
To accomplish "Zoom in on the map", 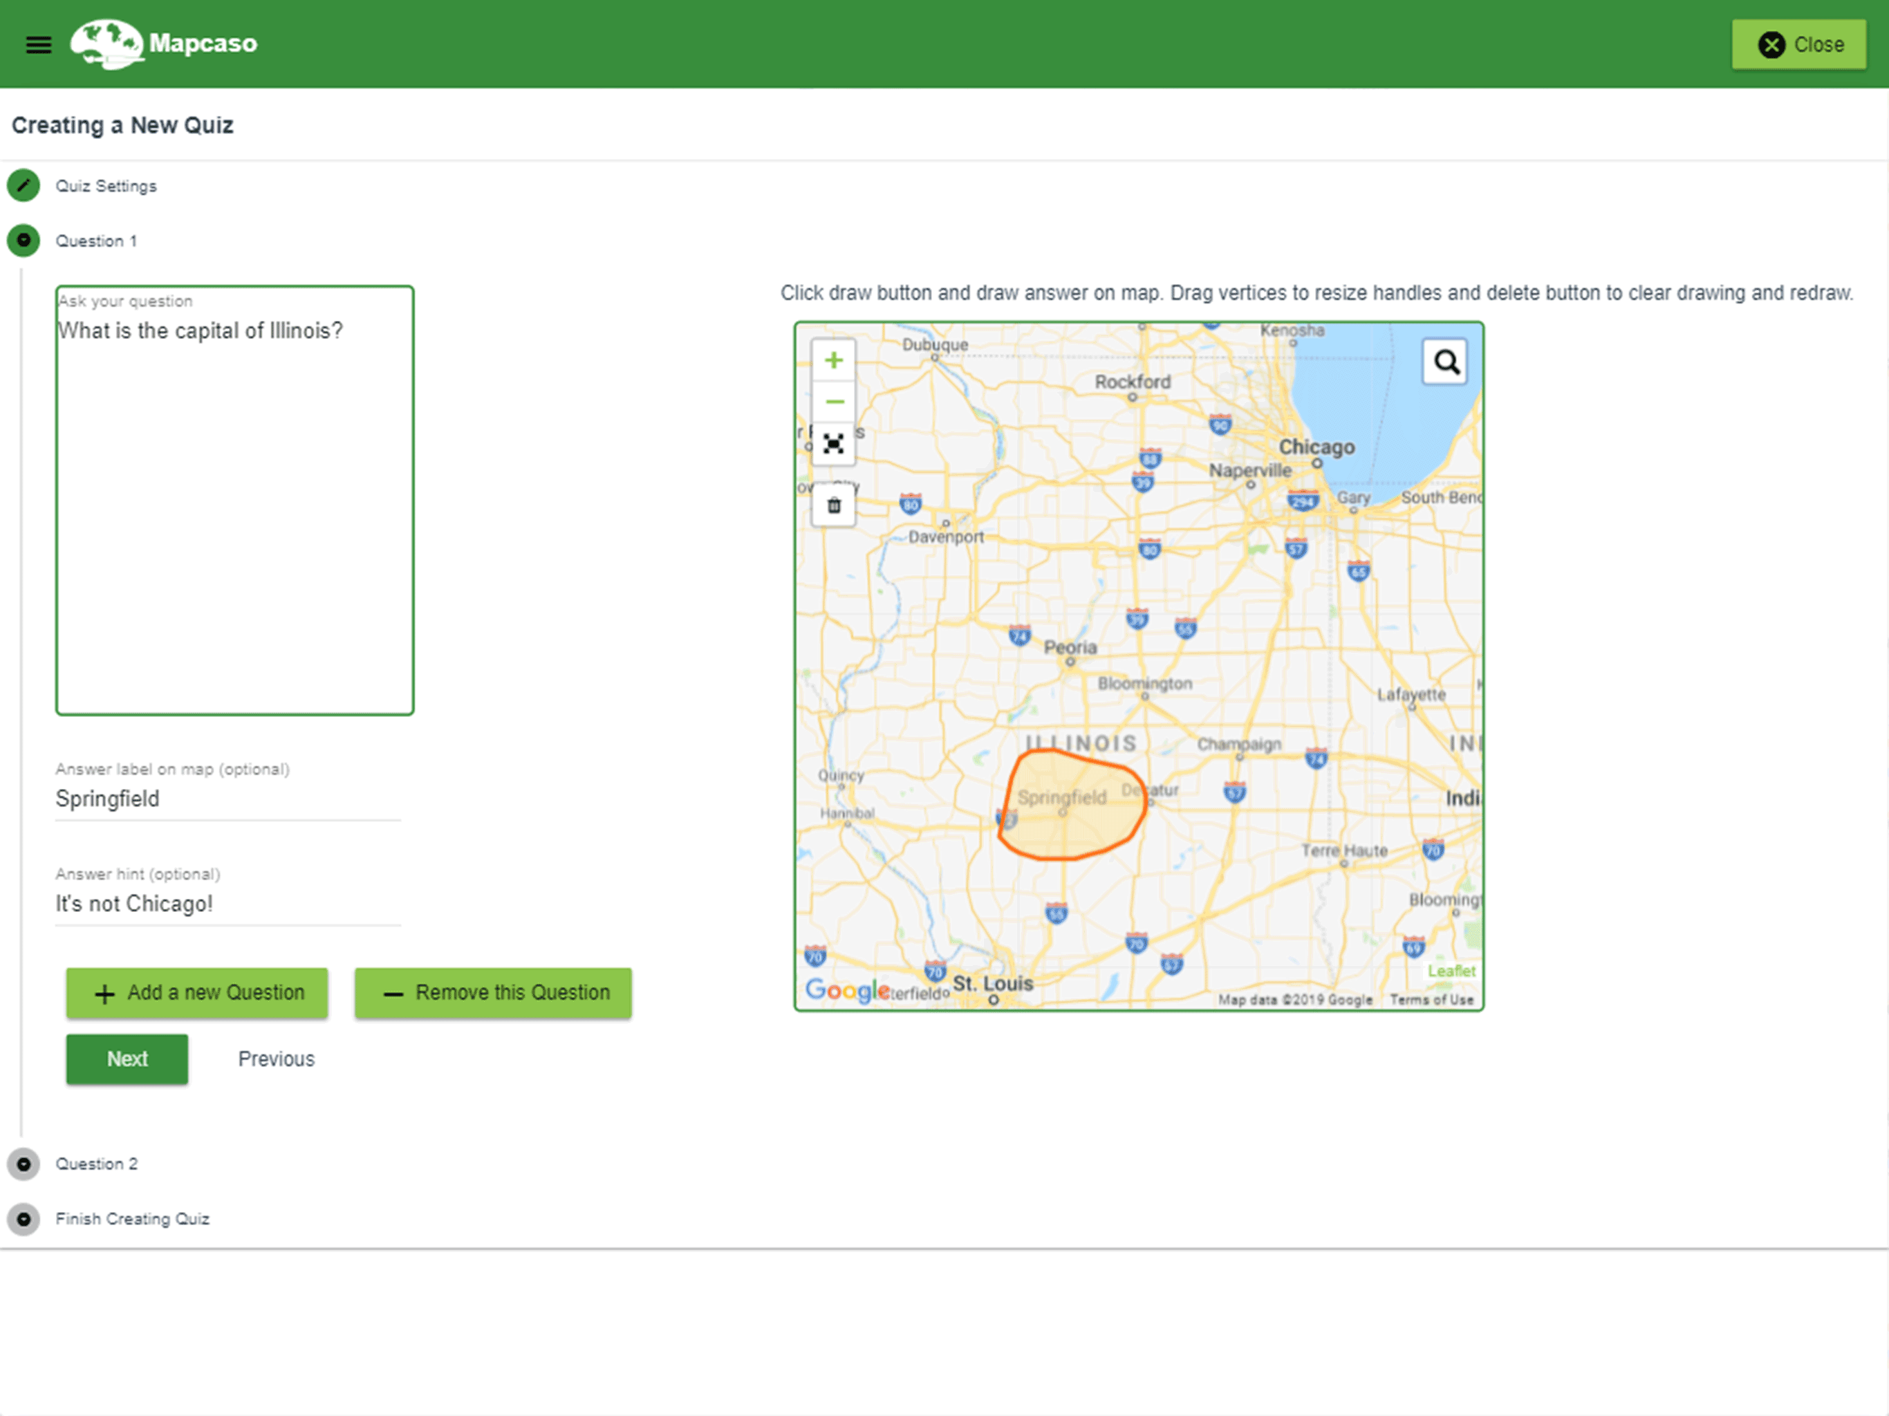I will click(x=833, y=360).
